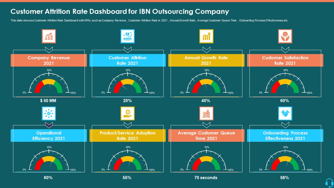Click the chevron arrow above Customer Satisfaction Rate
This screenshot has width=334, height=188.
click(x=285, y=49)
